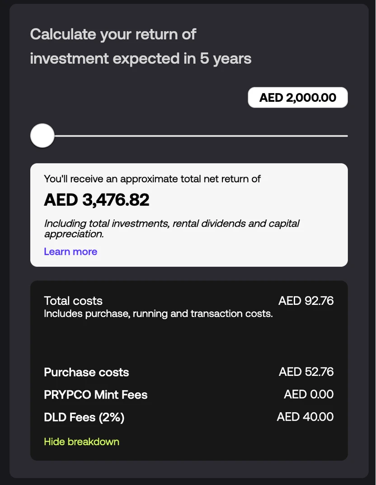This screenshot has width=376, height=485.
Task: Click the AED 40.00 DLD fees amount
Action: click(305, 417)
